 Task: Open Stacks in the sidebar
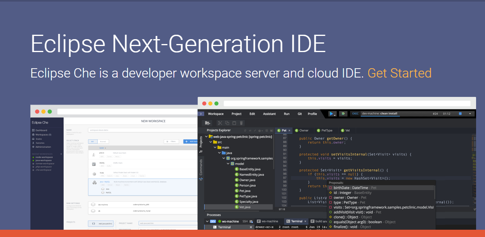37,139
